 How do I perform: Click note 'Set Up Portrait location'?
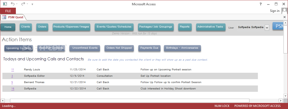(156, 76)
